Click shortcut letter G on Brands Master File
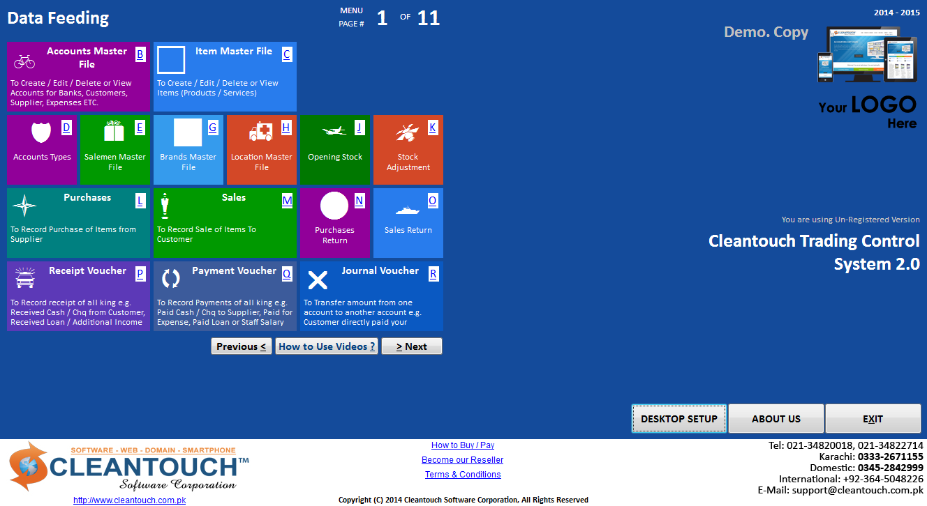Screen dimensions: 927x506 [x=213, y=128]
